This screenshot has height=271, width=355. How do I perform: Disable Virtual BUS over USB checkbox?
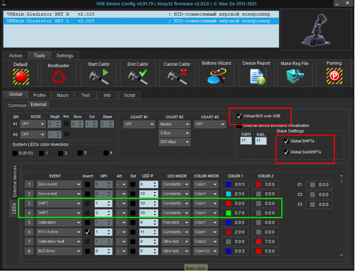point(239,116)
